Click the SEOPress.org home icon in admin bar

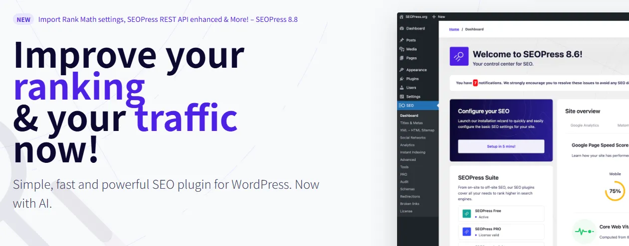402,16
